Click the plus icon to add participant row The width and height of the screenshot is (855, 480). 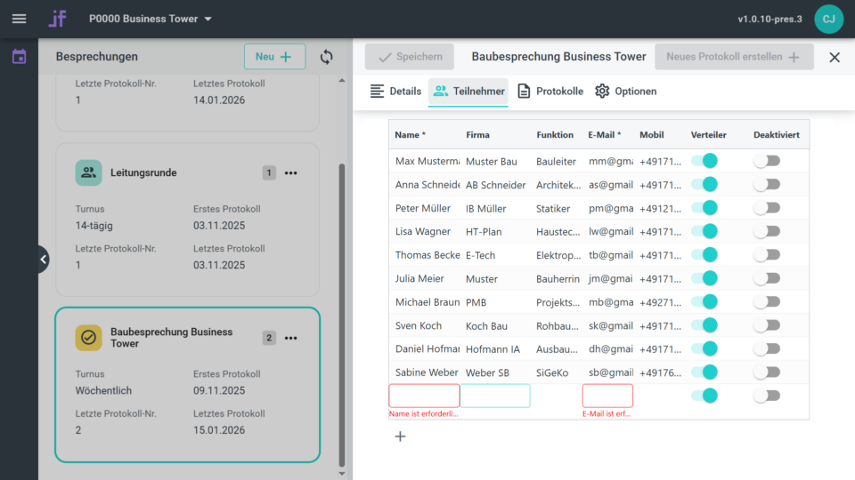400,436
